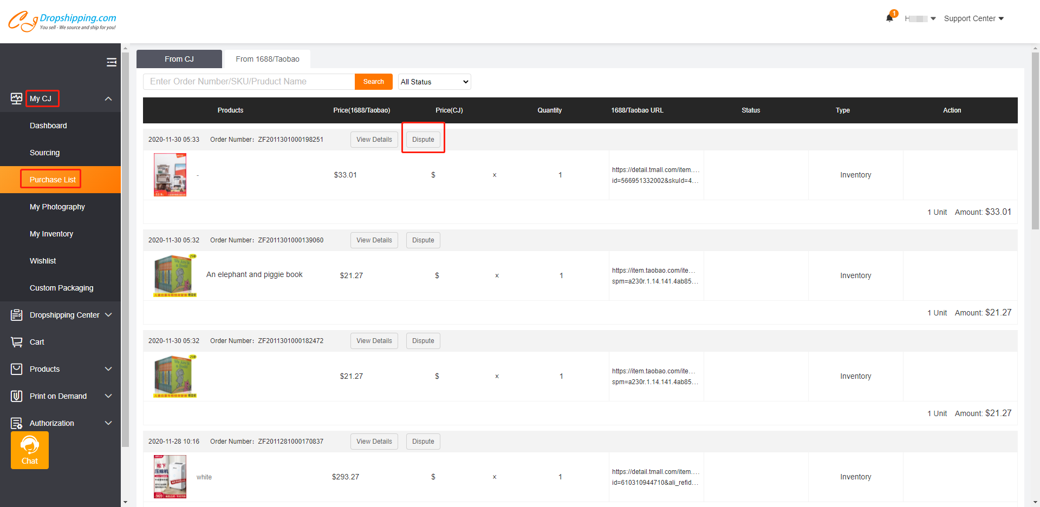Click the sidebar collapse menu icon
1040x507 pixels.
coord(112,62)
